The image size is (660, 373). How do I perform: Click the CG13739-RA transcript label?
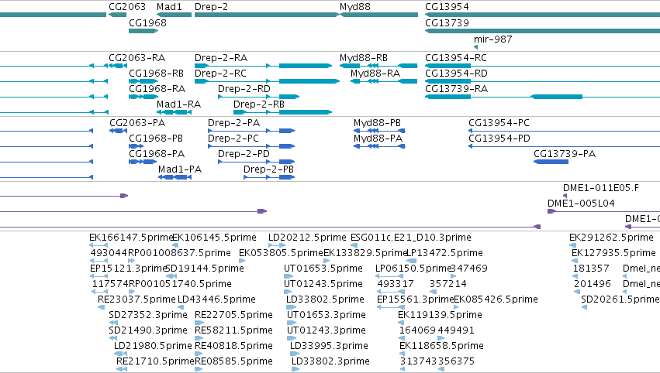[x=456, y=89]
